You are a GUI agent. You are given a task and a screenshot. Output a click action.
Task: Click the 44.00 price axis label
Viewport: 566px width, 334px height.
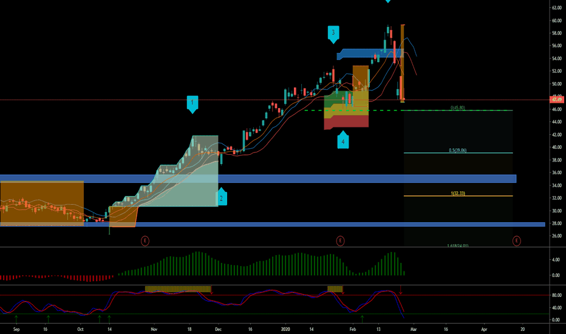click(557, 121)
